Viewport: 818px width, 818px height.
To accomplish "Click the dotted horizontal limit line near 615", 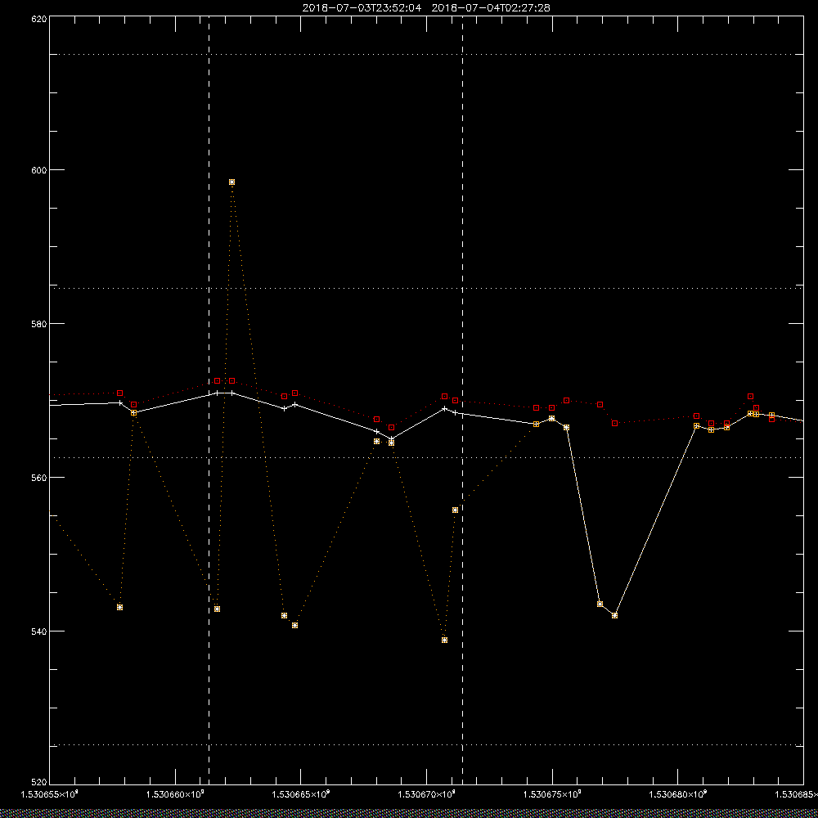I will tap(426, 54).
